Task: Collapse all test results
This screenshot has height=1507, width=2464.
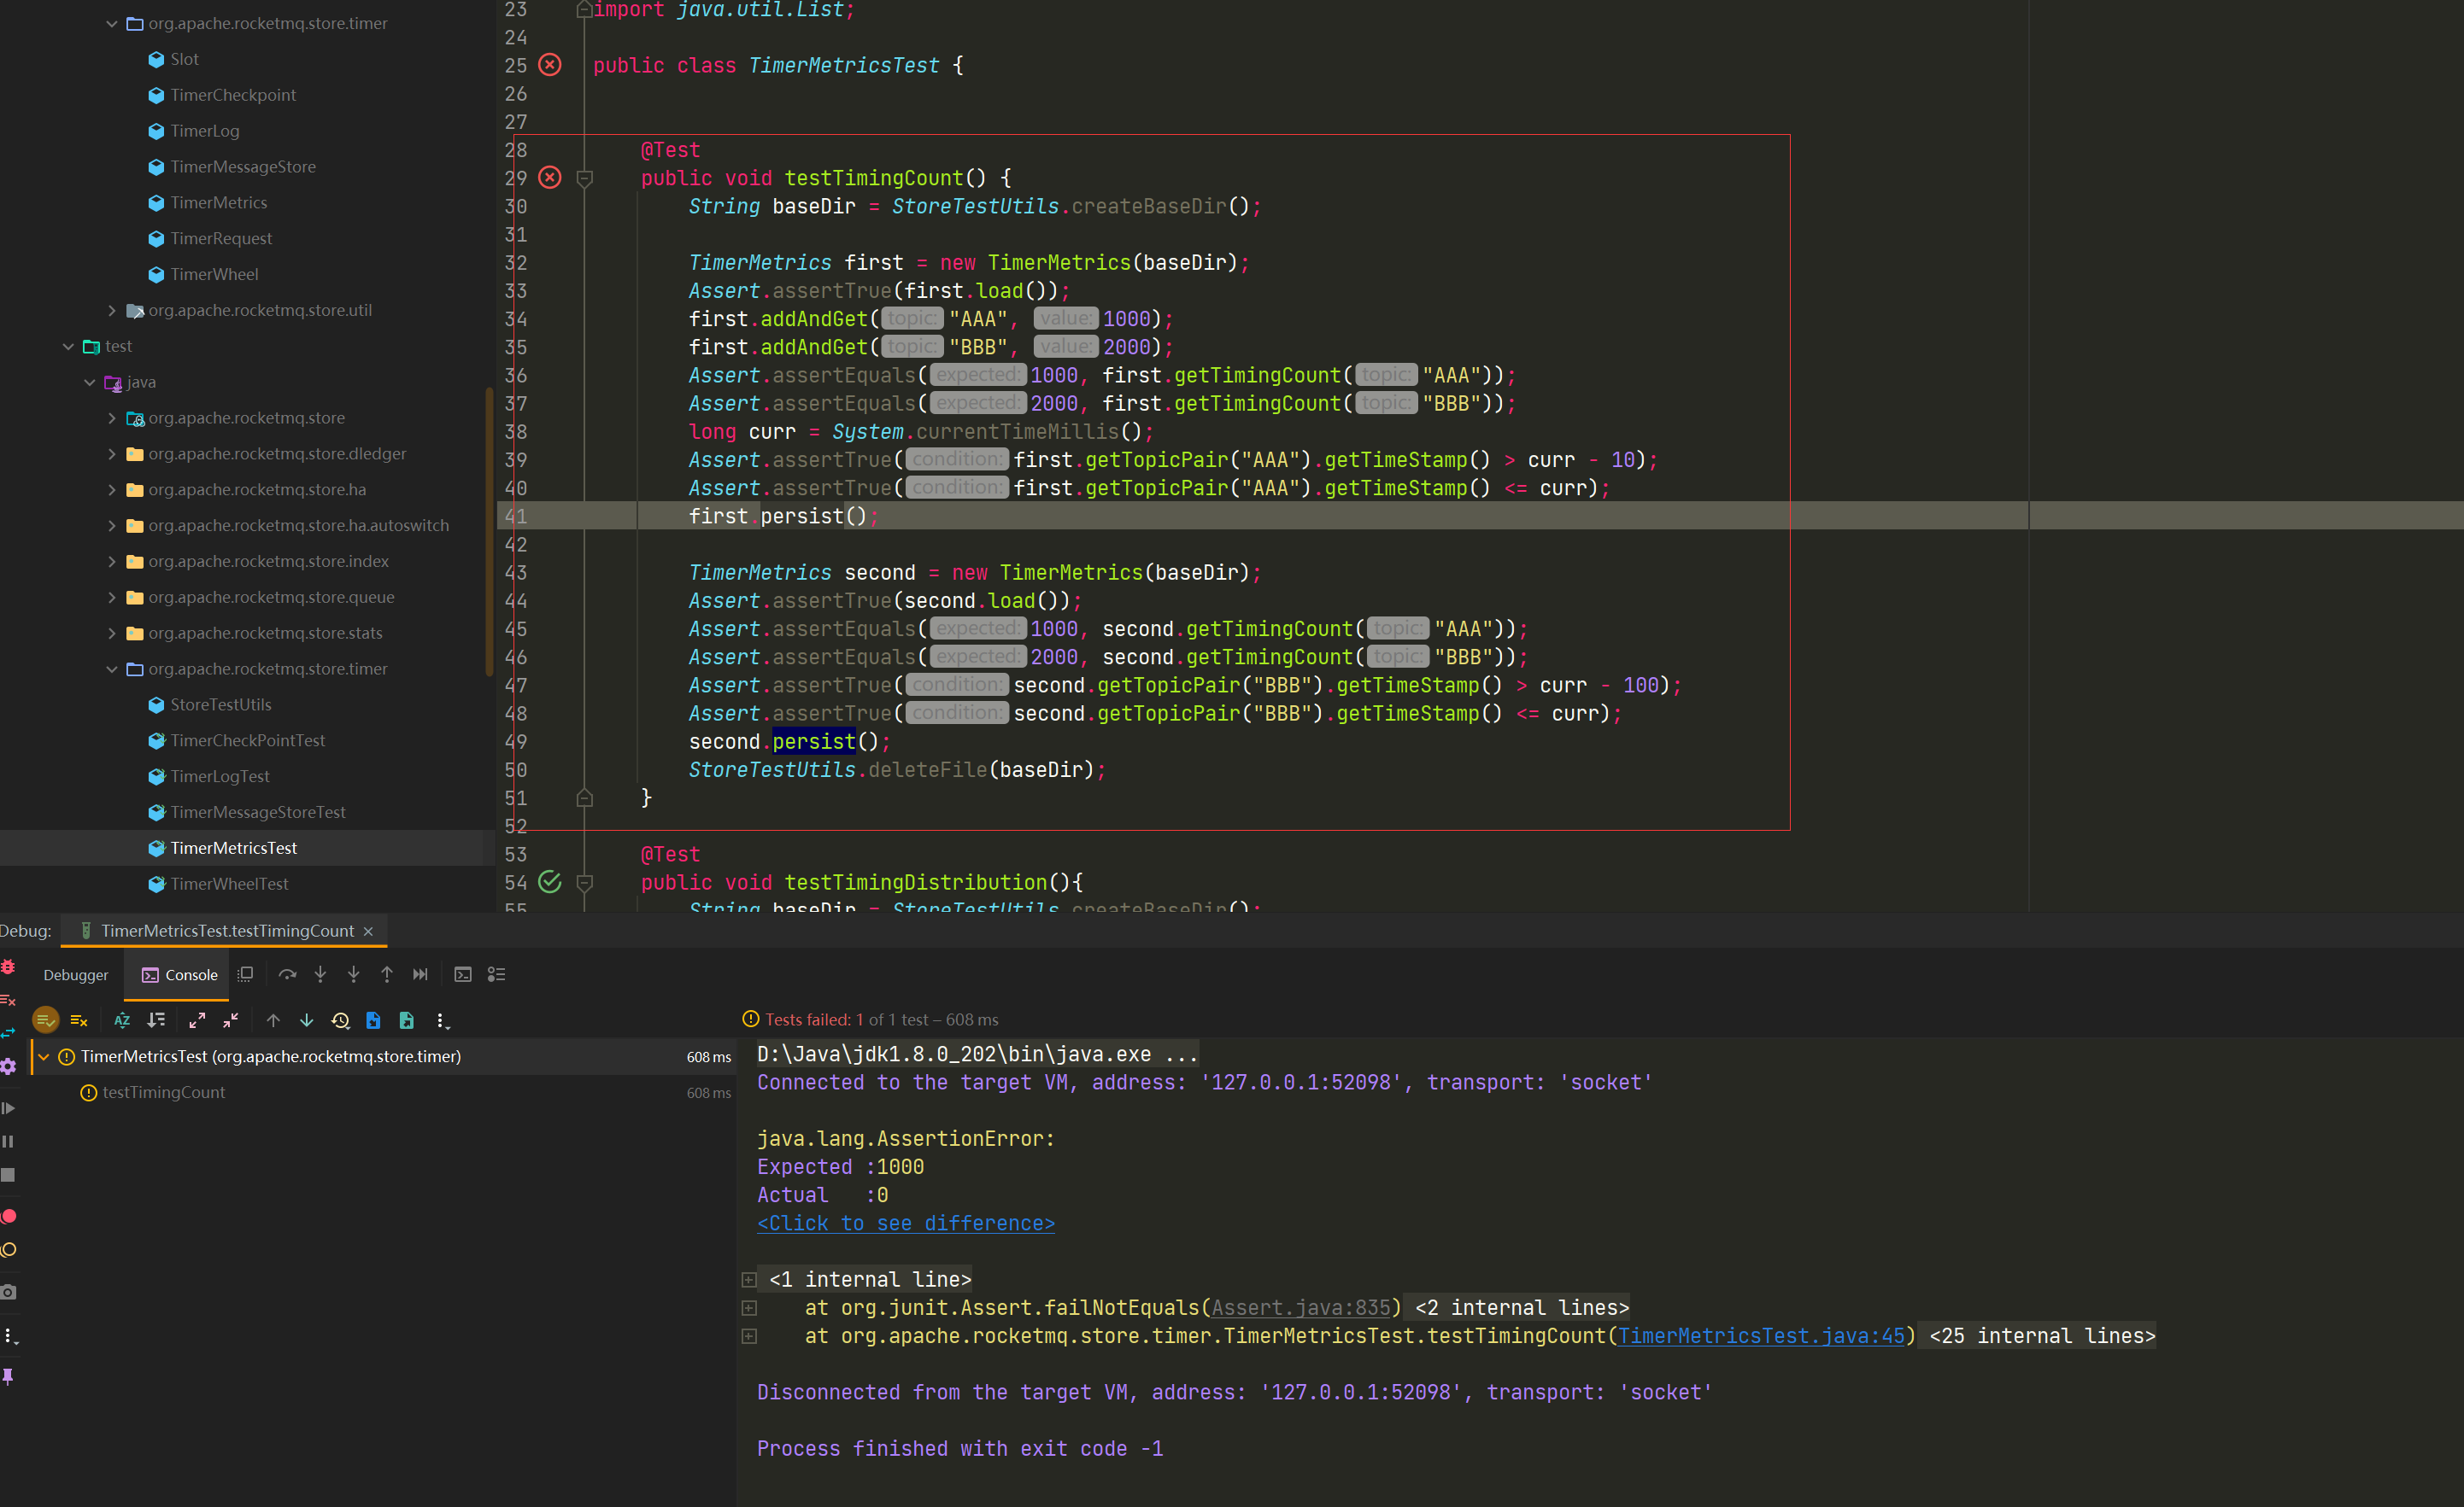Action: 231,1020
